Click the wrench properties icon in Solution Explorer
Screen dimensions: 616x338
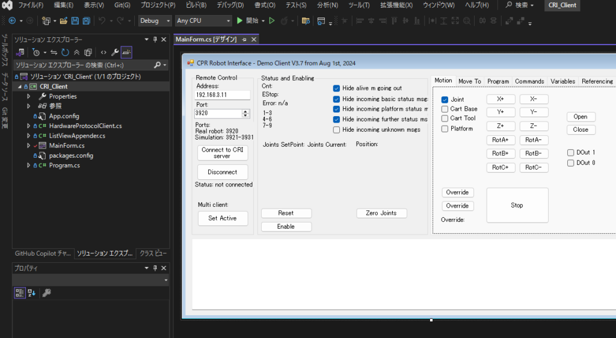tap(114, 52)
